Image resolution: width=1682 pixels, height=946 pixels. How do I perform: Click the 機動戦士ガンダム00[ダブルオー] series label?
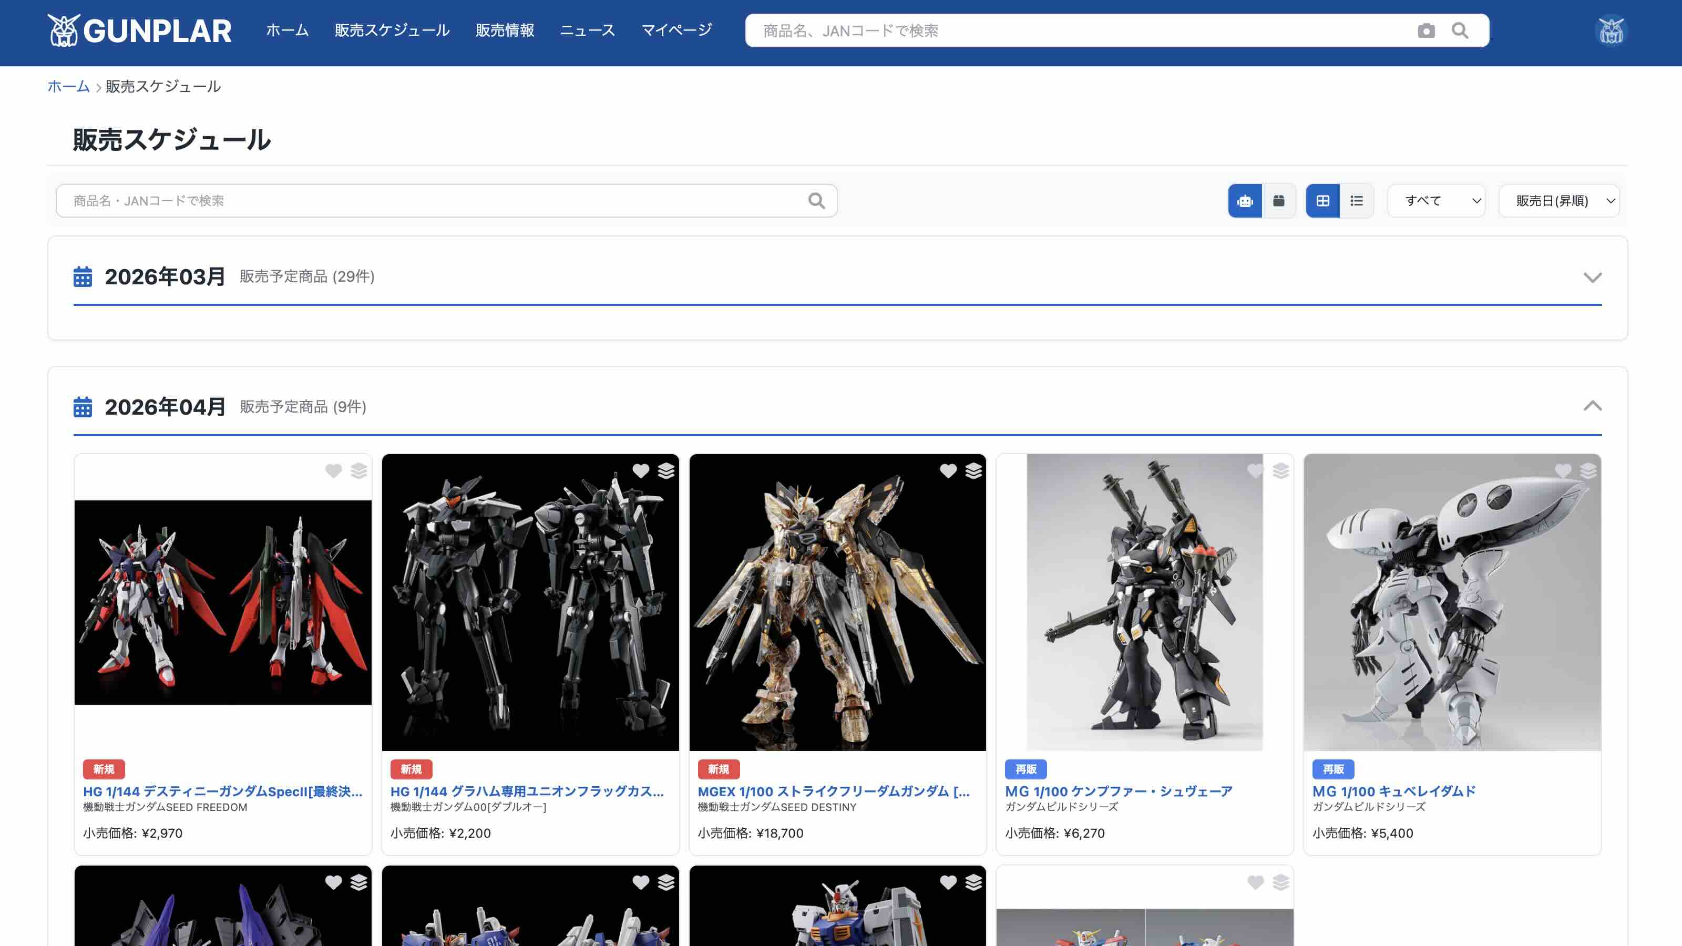coord(468,808)
